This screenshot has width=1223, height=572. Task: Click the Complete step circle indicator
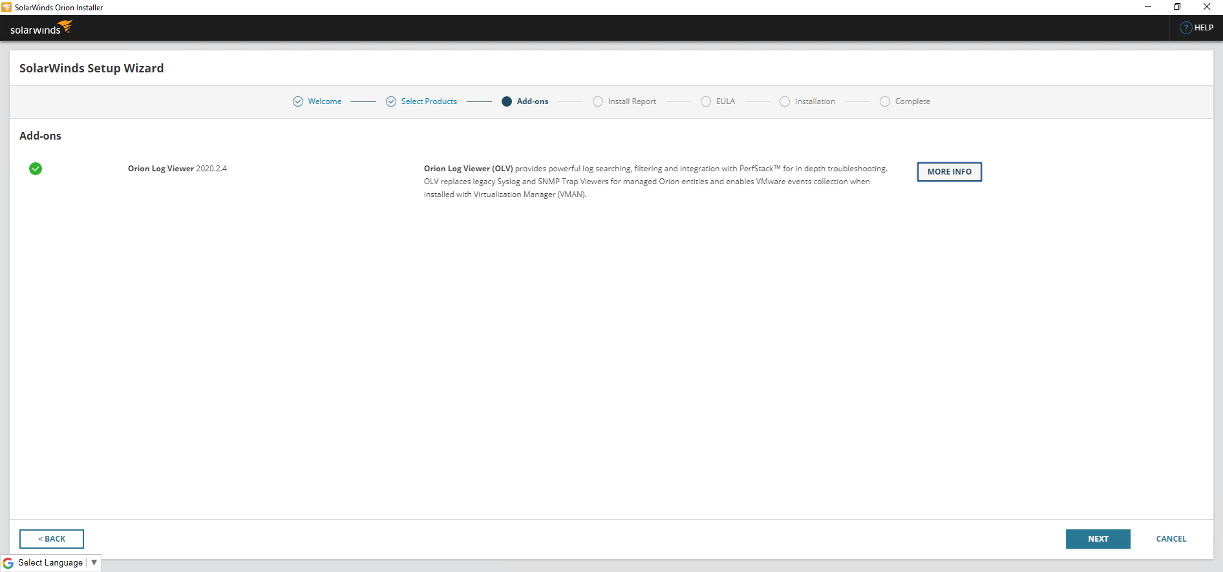885,101
